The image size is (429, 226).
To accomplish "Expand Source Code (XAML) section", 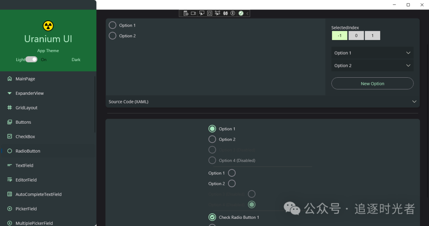I will click(263, 102).
